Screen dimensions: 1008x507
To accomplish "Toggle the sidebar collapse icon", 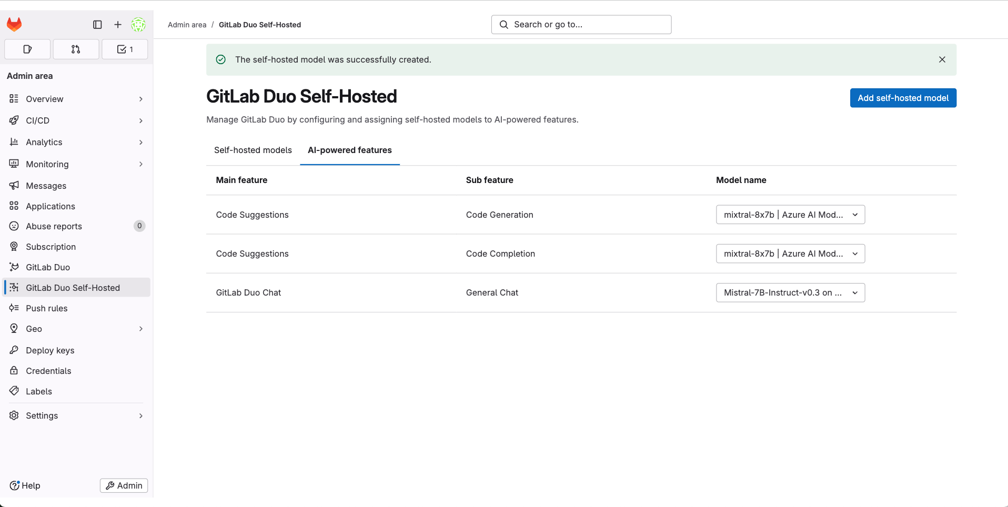I will (x=97, y=25).
